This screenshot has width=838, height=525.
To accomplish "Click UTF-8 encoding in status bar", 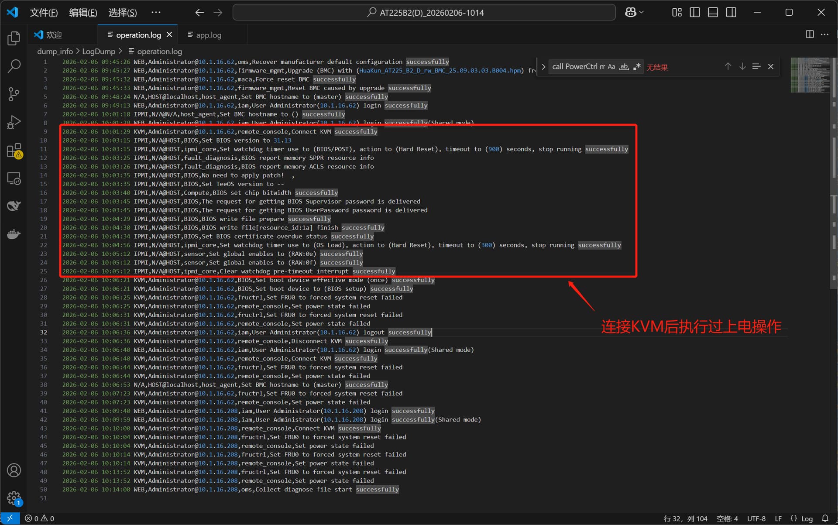I will tap(756, 518).
